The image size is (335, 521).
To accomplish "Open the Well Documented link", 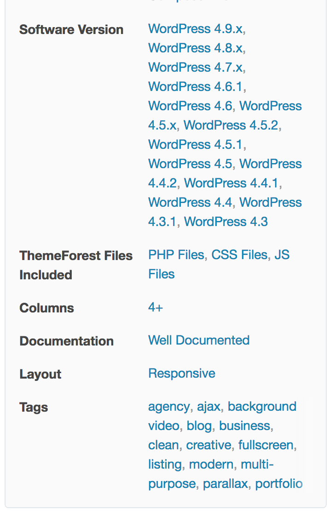I will pyautogui.click(x=199, y=340).
